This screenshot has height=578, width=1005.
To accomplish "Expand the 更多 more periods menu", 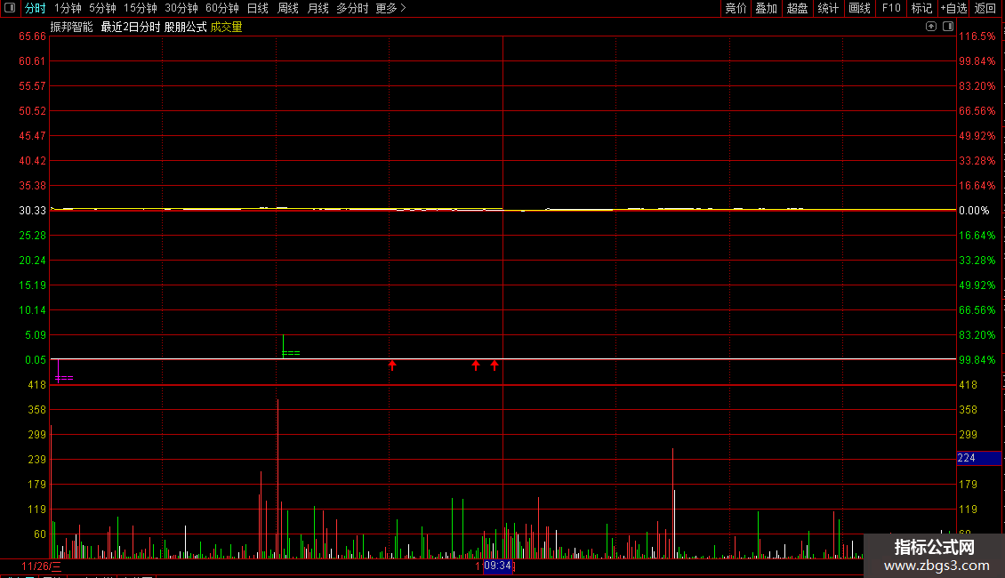I will pyautogui.click(x=390, y=8).
